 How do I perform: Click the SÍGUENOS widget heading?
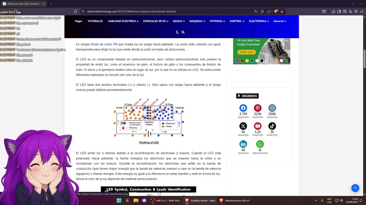point(247,96)
